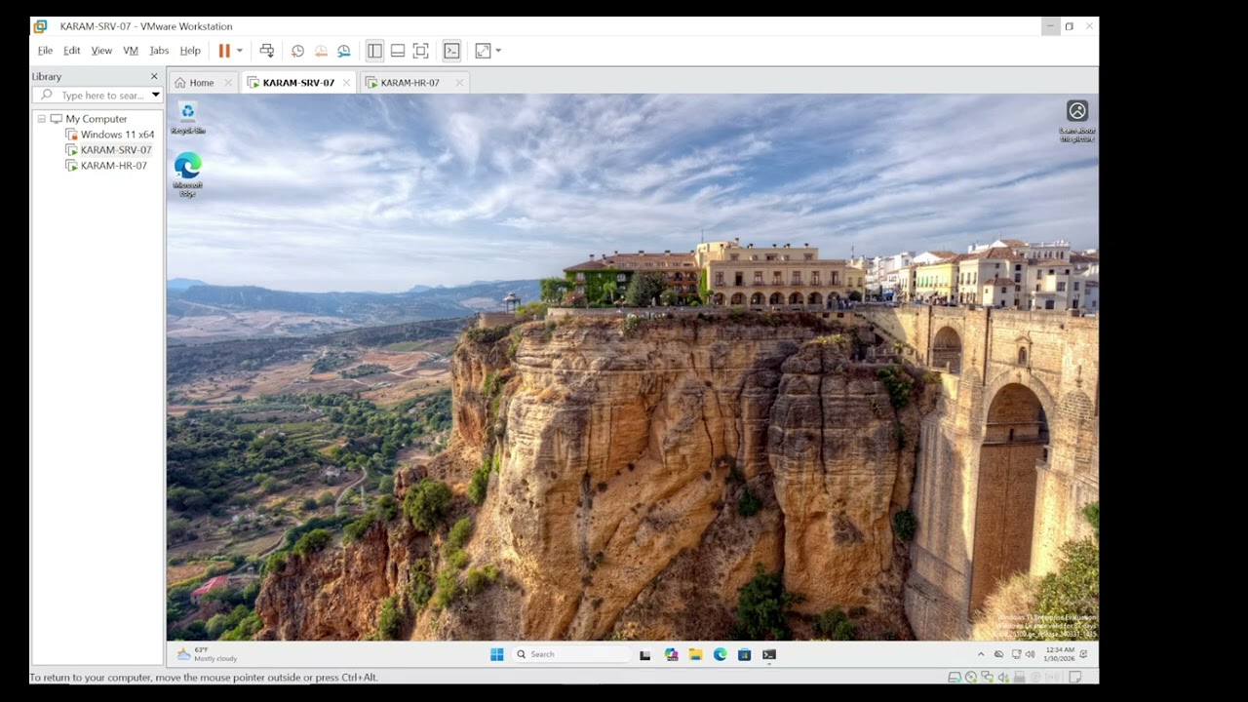Click VMware printer status icon
This screenshot has width=1248, height=702.
[x=1020, y=677]
